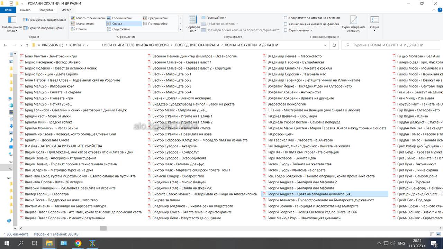Open Task View on the taskbar

pos(35,243)
